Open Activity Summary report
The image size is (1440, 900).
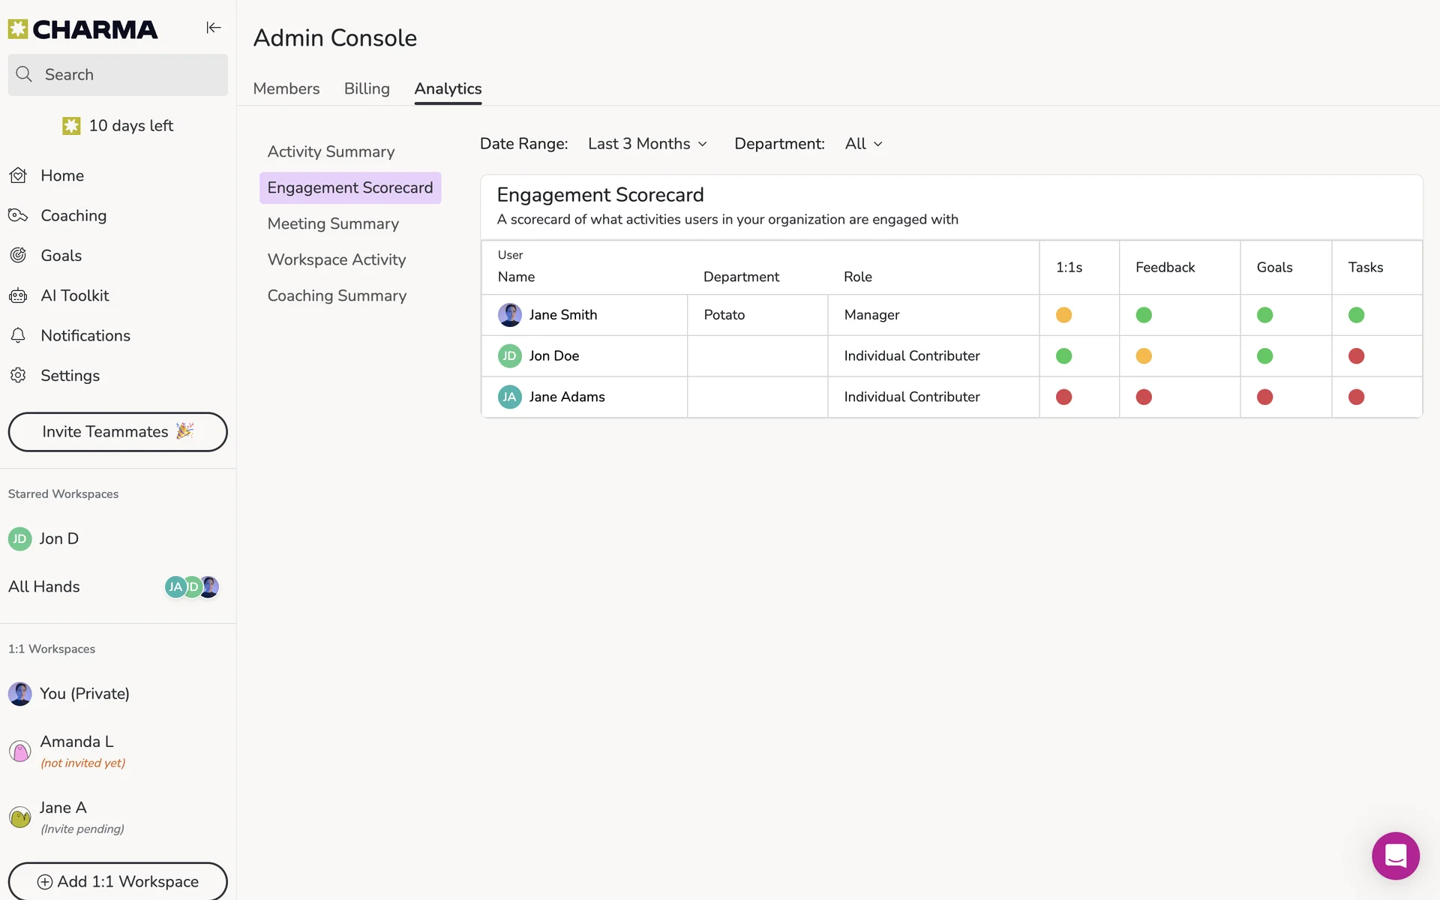coord(331,151)
